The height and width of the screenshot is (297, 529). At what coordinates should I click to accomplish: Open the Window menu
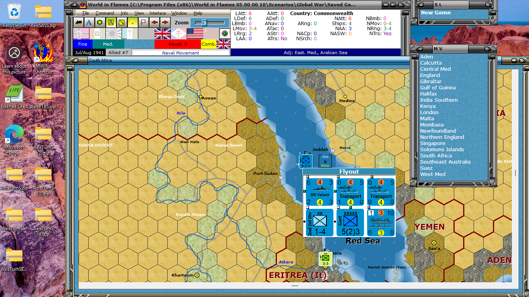click(179, 13)
